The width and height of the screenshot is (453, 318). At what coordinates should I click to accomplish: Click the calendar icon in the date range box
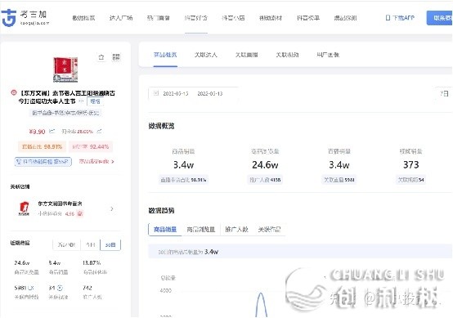point(156,93)
